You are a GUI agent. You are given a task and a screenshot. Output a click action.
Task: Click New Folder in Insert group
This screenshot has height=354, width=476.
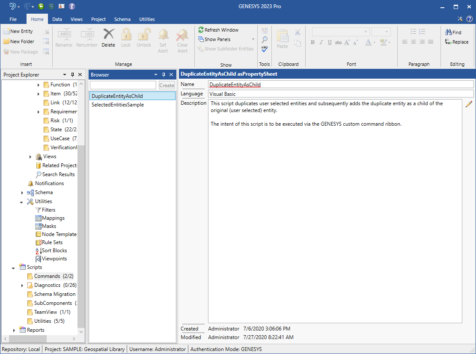[19, 41]
